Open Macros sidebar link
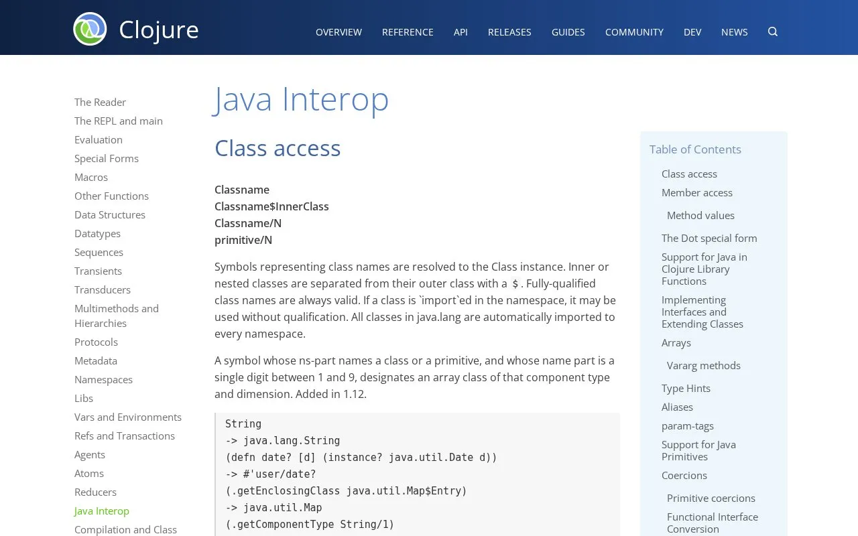Screen dimensions: 858x536 (x=91, y=177)
